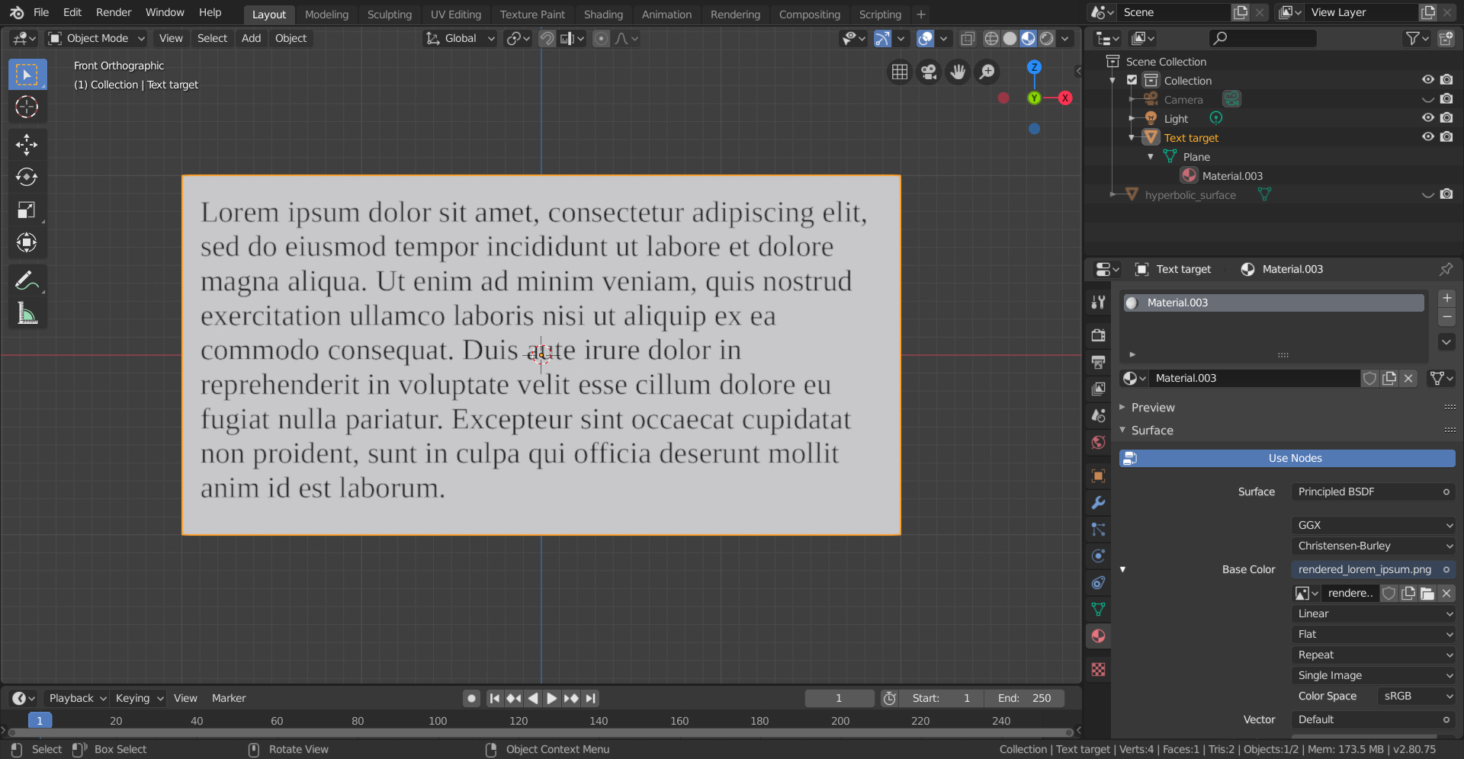Switch to the Shading workspace tab
The width and height of the screenshot is (1464, 759).
click(x=602, y=14)
